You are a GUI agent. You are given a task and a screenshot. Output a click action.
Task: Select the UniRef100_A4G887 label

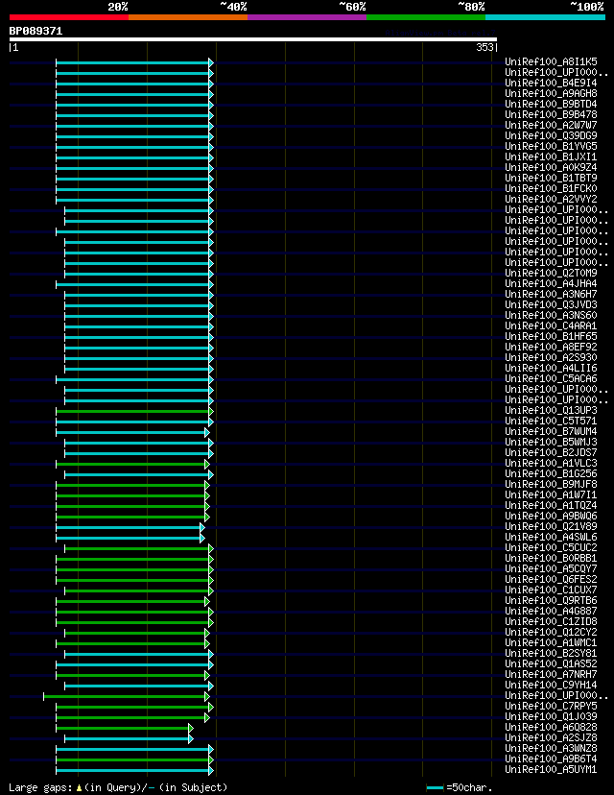tap(551, 612)
